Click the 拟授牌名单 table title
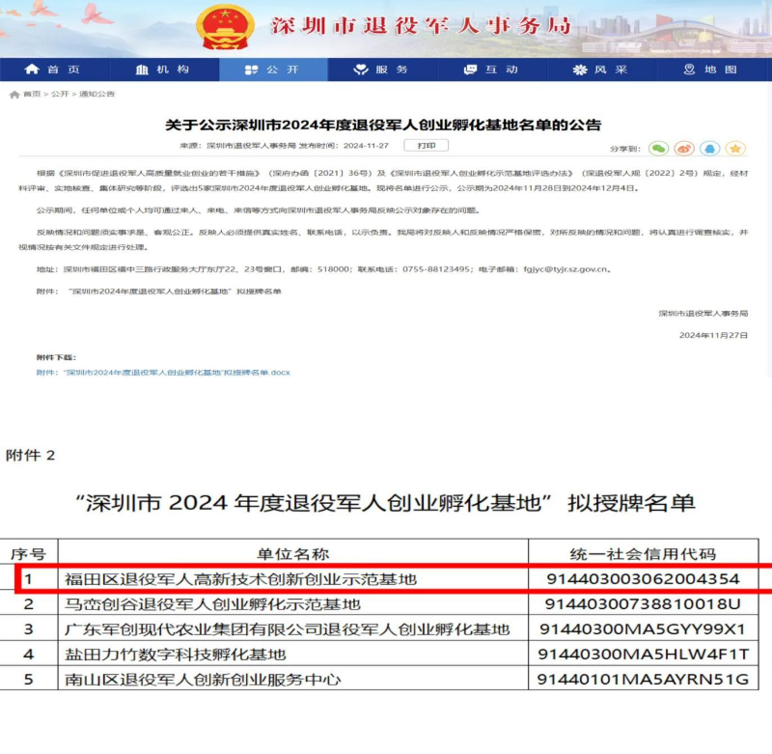Screen dimensions: 772x754 click(385, 503)
